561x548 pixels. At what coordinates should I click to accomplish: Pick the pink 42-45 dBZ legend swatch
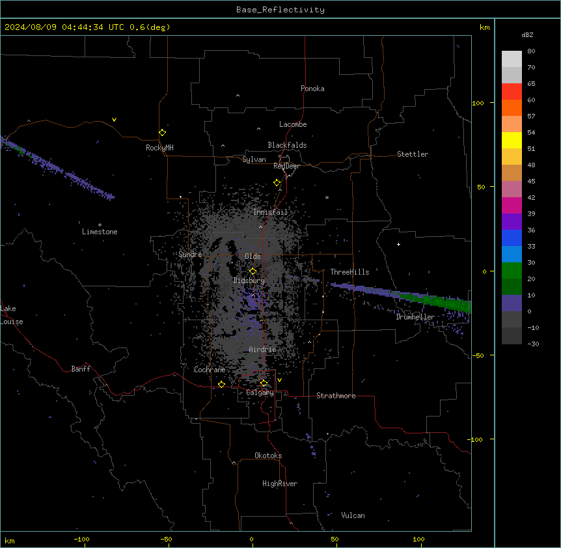[512, 189]
